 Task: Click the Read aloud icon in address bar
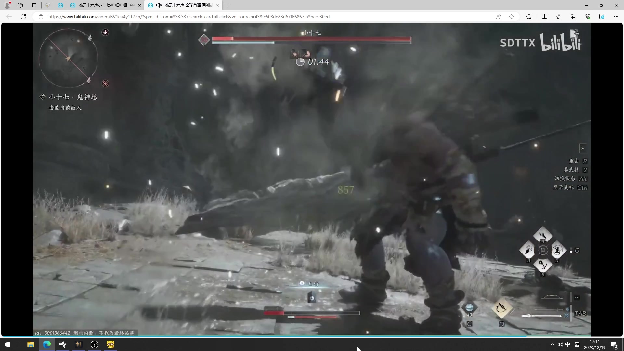tap(498, 17)
